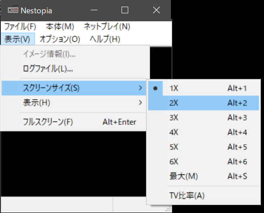
Task: Select 5X screen size option
Action: coord(203,147)
